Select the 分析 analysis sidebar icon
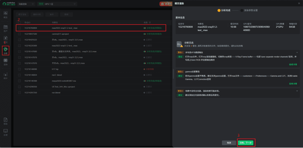The width and height of the screenshot is (303, 148). pos(5,50)
